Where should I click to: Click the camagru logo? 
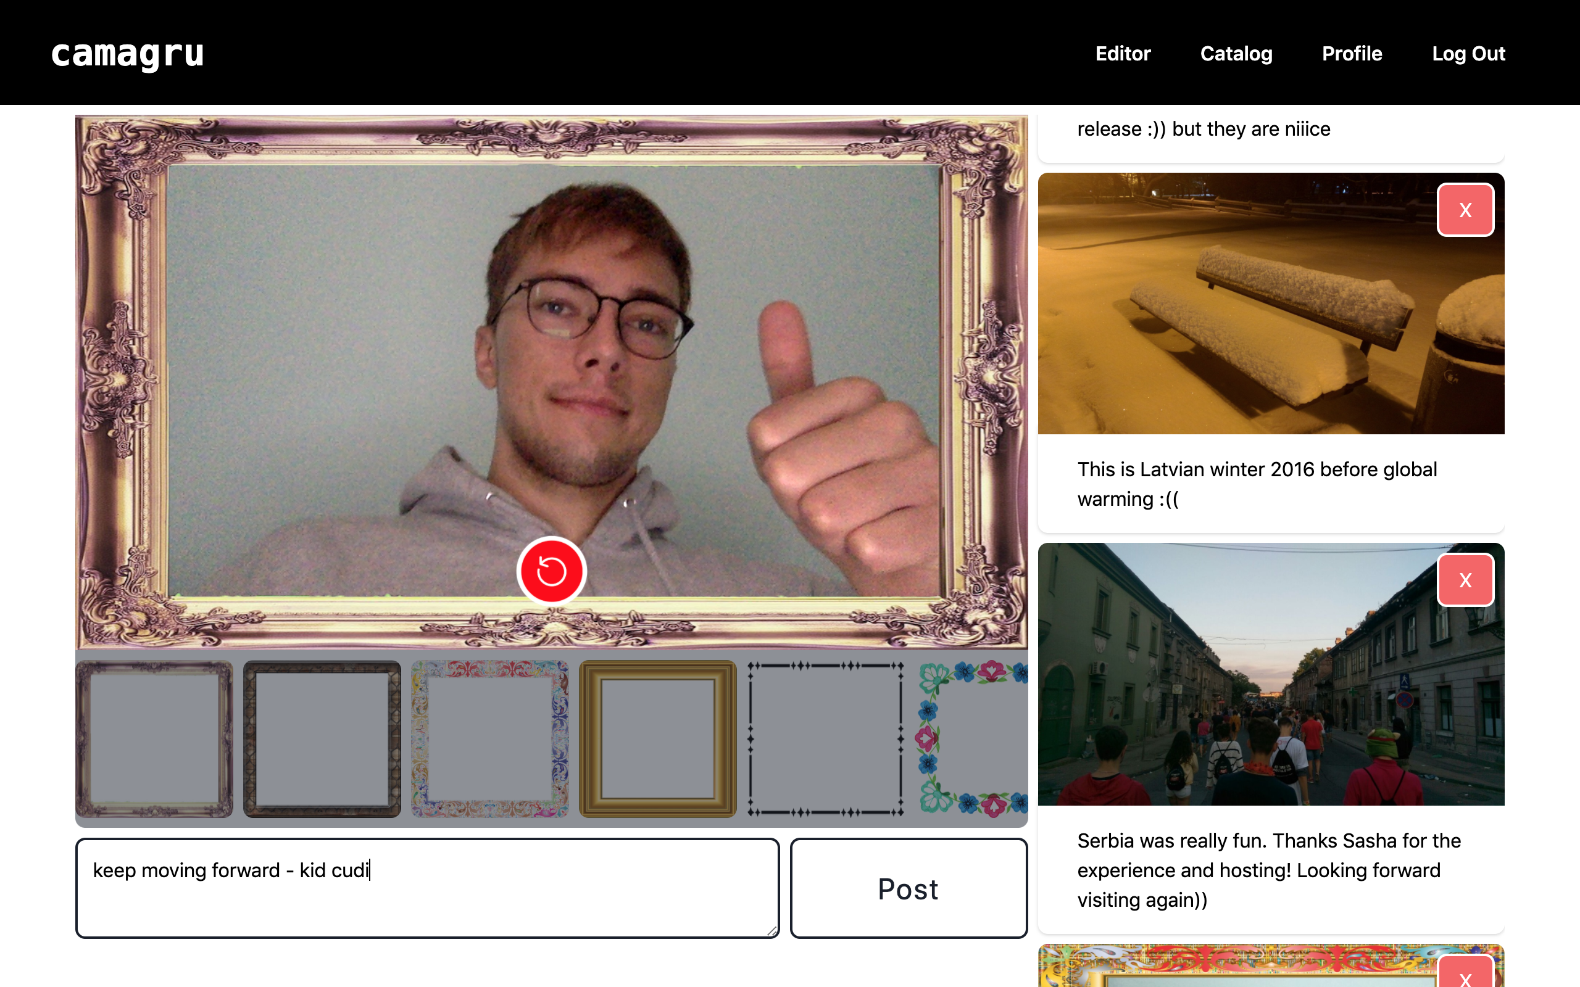(128, 54)
